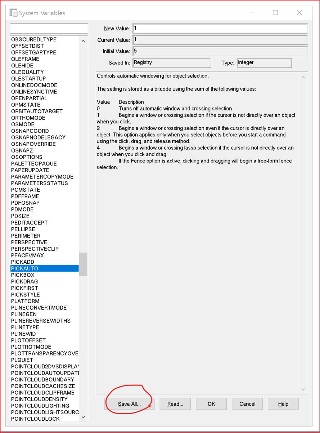The height and width of the screenshot is (433, 320).
Task: Click the variable list scroll up arrow
Action: click(x=83, y=41)
